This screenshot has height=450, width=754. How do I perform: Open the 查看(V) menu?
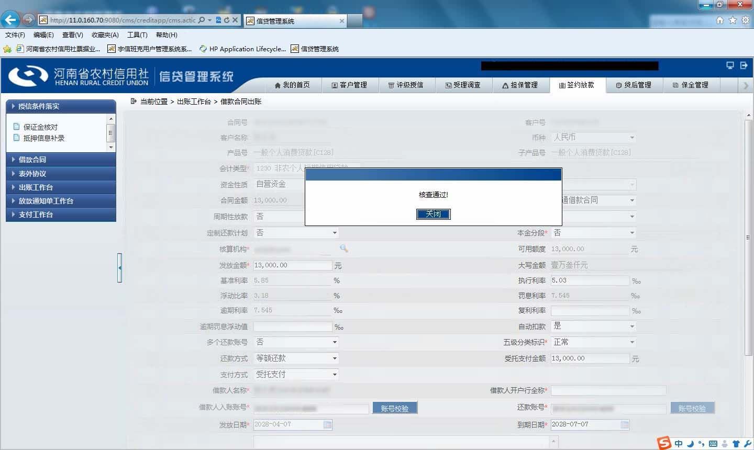pos(73,35)
